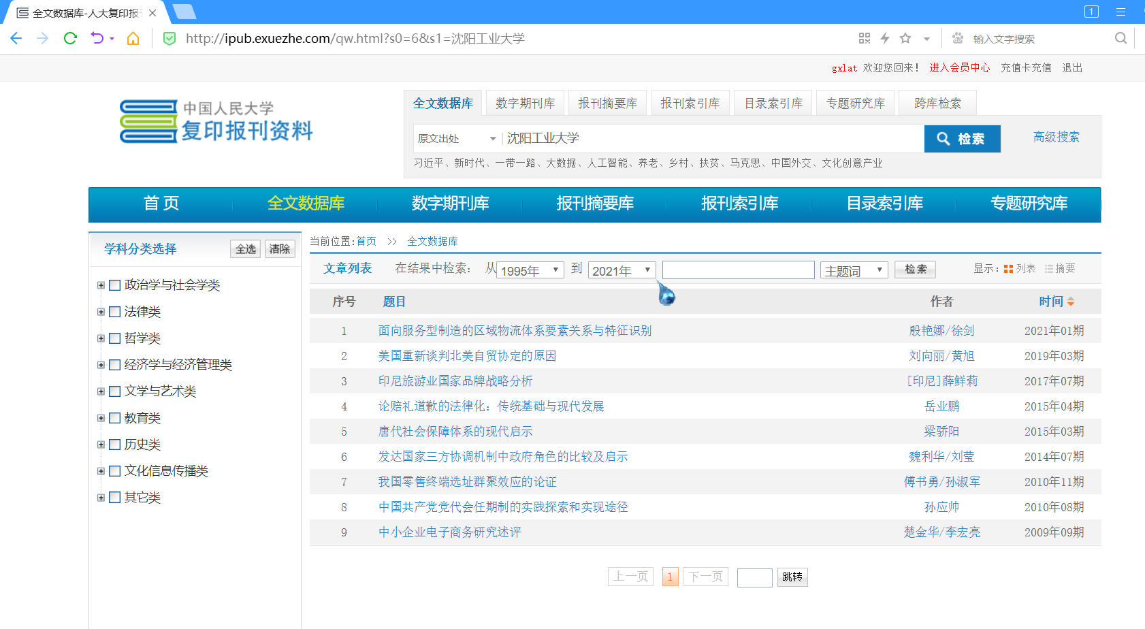The width and height of the screenshot is (1145, 629).
Task: Click the green page refresh icon
Action: click(x=70, y=39)
